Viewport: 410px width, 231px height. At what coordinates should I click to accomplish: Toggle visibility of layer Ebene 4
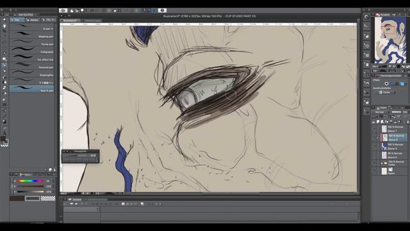(x=374, y=146)
